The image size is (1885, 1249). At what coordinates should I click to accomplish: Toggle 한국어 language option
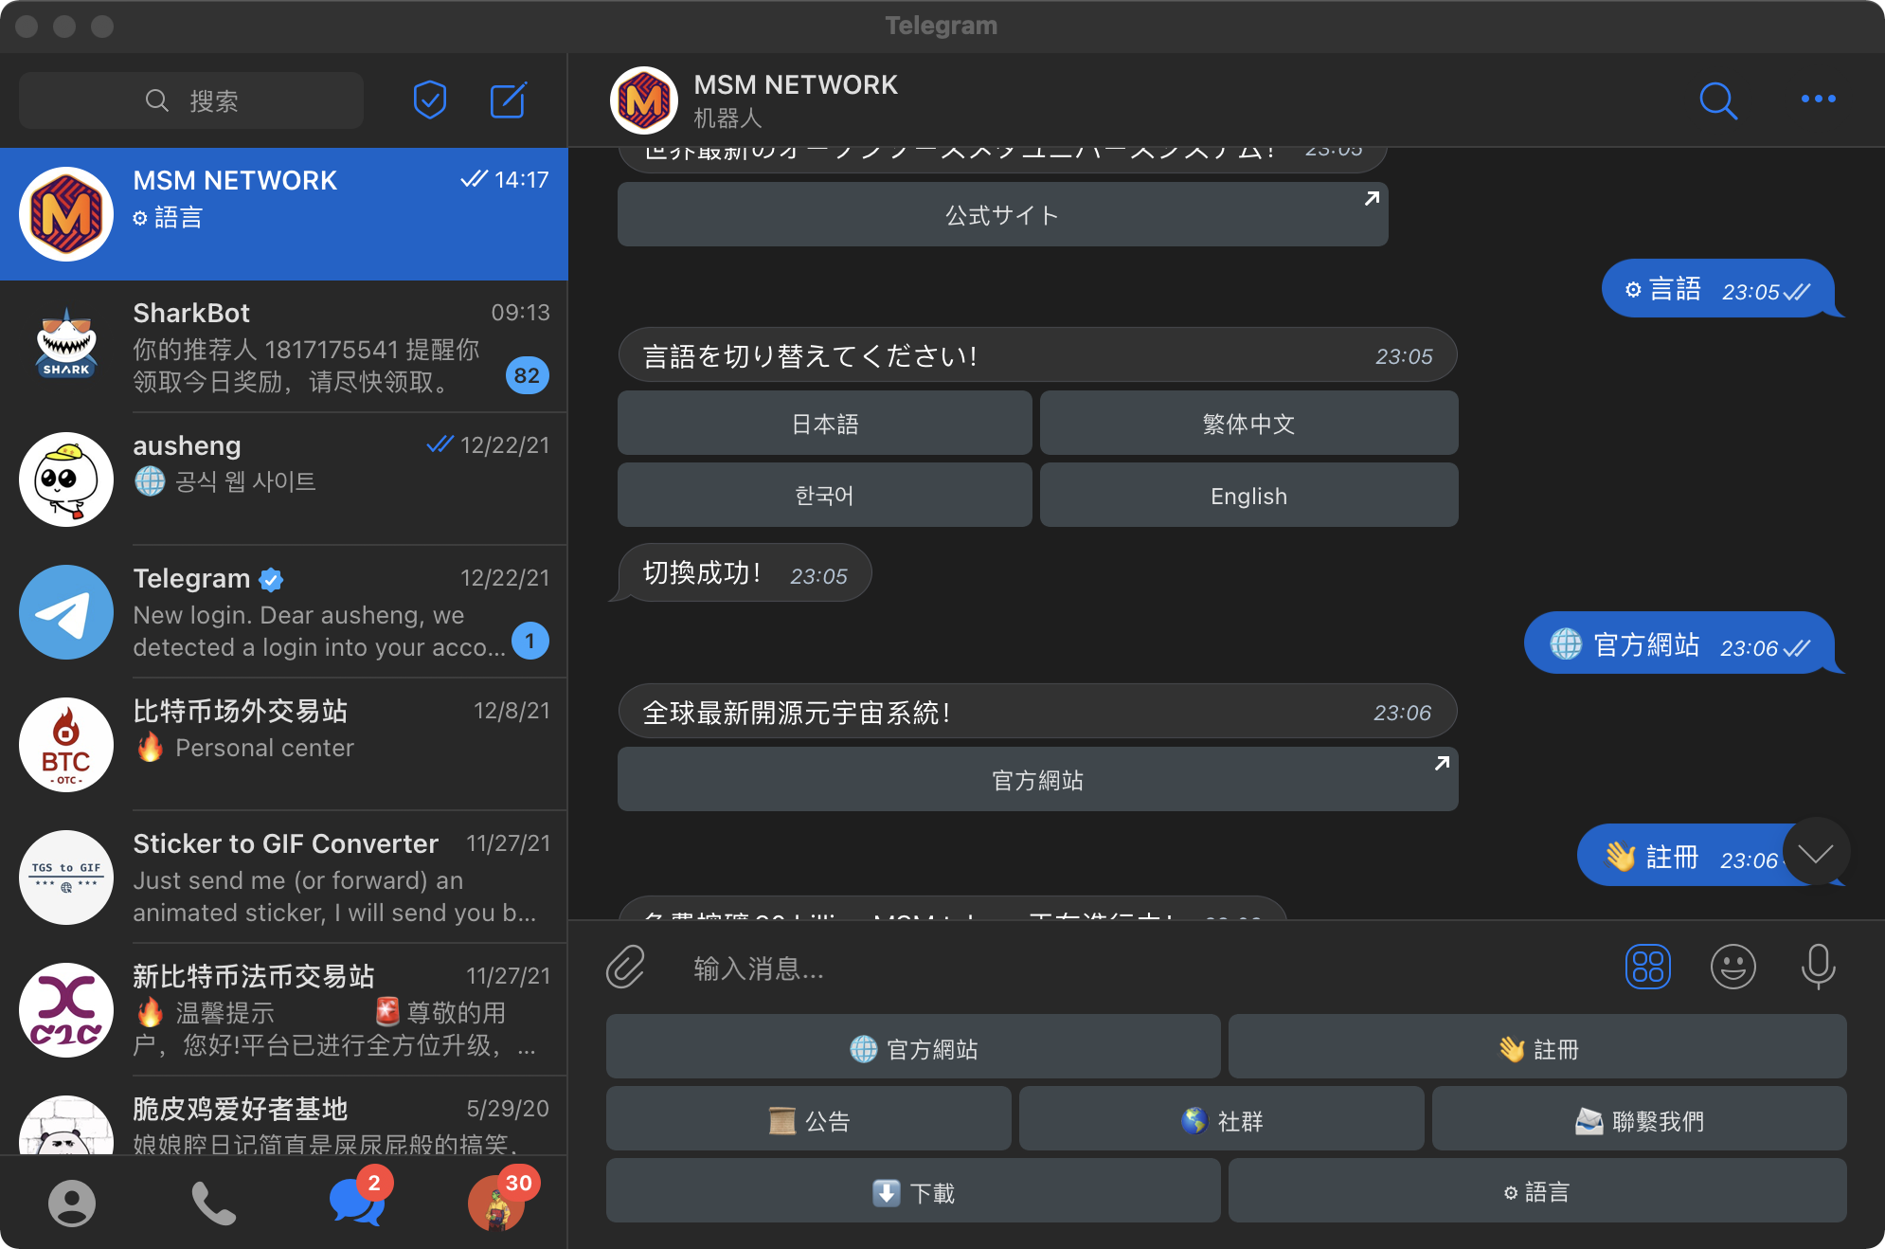(825, 497)
